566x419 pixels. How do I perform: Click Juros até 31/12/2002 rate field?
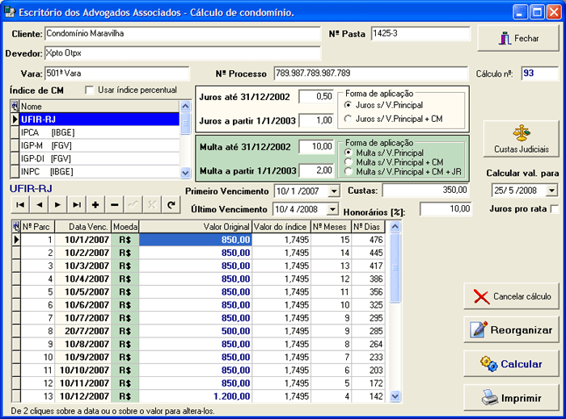pyautogui.click(x=316, y=97)
